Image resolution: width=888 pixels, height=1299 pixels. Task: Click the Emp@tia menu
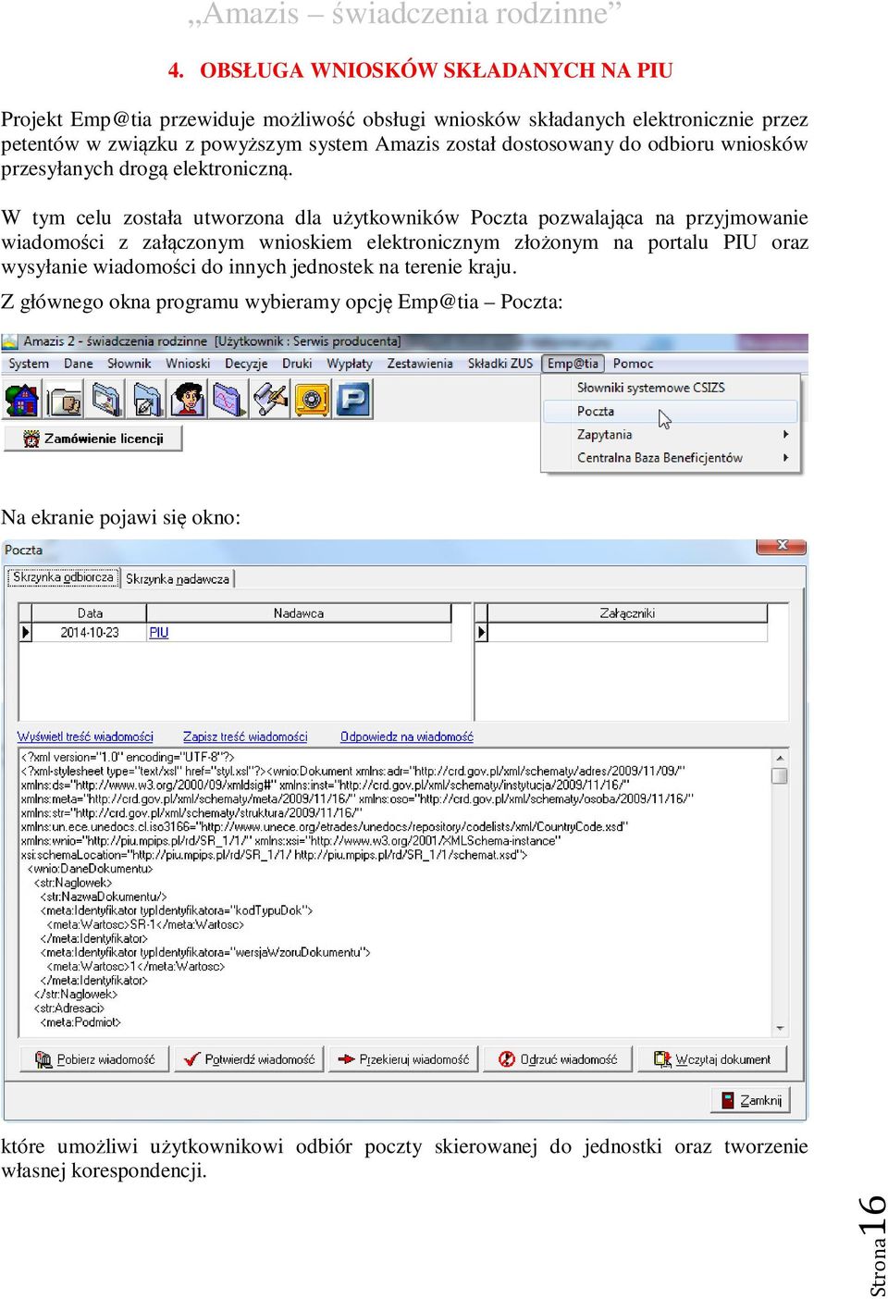pyautogui.click(x=573, y=364)
